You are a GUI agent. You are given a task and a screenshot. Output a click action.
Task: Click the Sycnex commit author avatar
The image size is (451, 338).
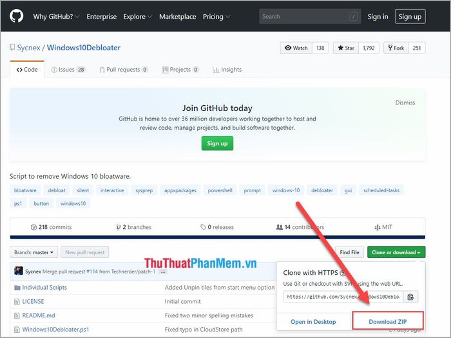19,271
